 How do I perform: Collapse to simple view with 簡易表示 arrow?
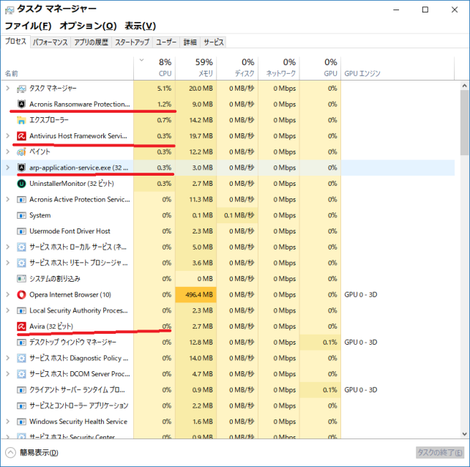10,452
